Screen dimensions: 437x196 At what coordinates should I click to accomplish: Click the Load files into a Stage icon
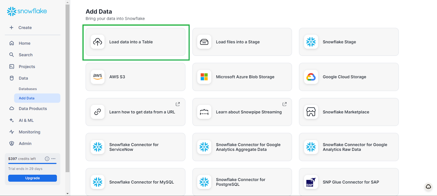(x=204, y=42)
